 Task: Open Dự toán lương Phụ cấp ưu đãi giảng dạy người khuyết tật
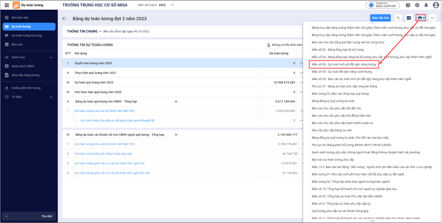click(x=118, y=121)
